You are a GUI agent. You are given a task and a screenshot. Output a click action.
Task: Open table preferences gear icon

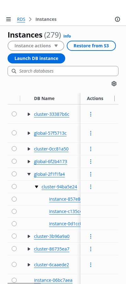tap(114, 84)
